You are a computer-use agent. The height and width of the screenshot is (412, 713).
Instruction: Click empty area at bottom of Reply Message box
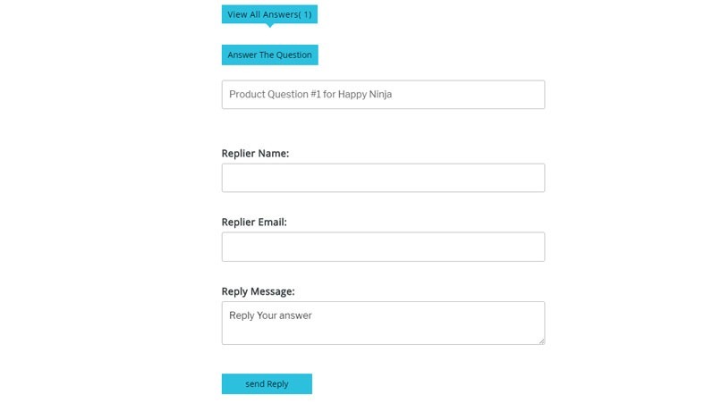383,335
